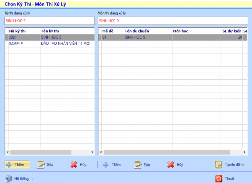Click the blue plus icon under the exam list

coord(9,165)
